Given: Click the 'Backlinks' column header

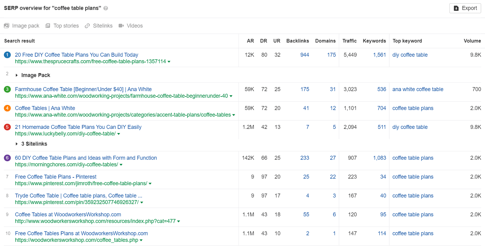Looking at the screenshot, I should 297,41.
